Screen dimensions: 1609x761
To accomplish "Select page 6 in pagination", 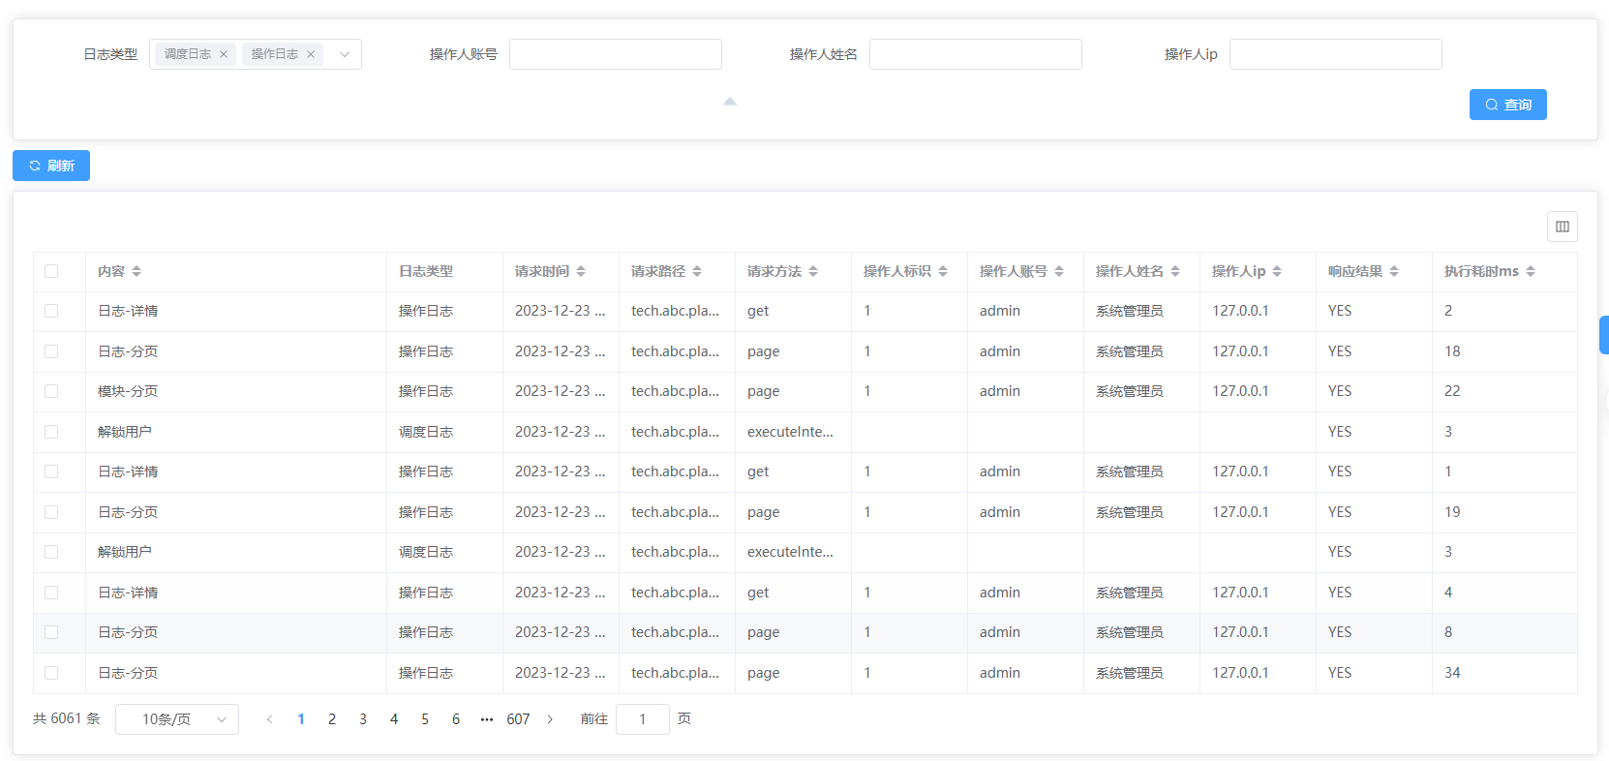I will click(456, 719).
